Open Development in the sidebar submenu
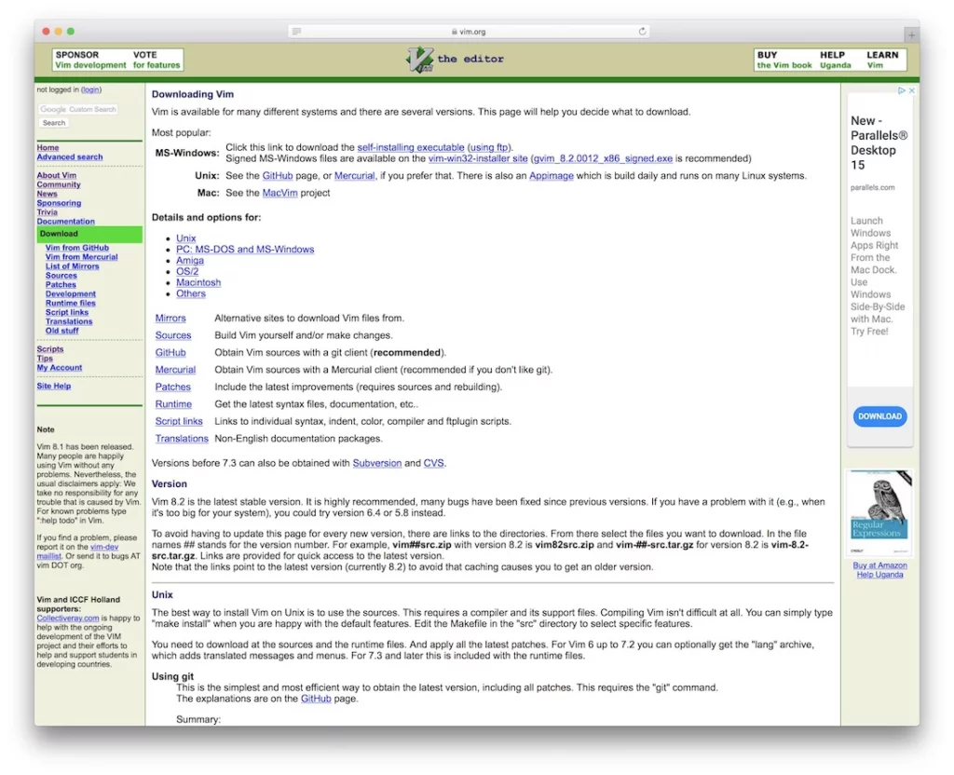954x775 pixels. [70, 293]
